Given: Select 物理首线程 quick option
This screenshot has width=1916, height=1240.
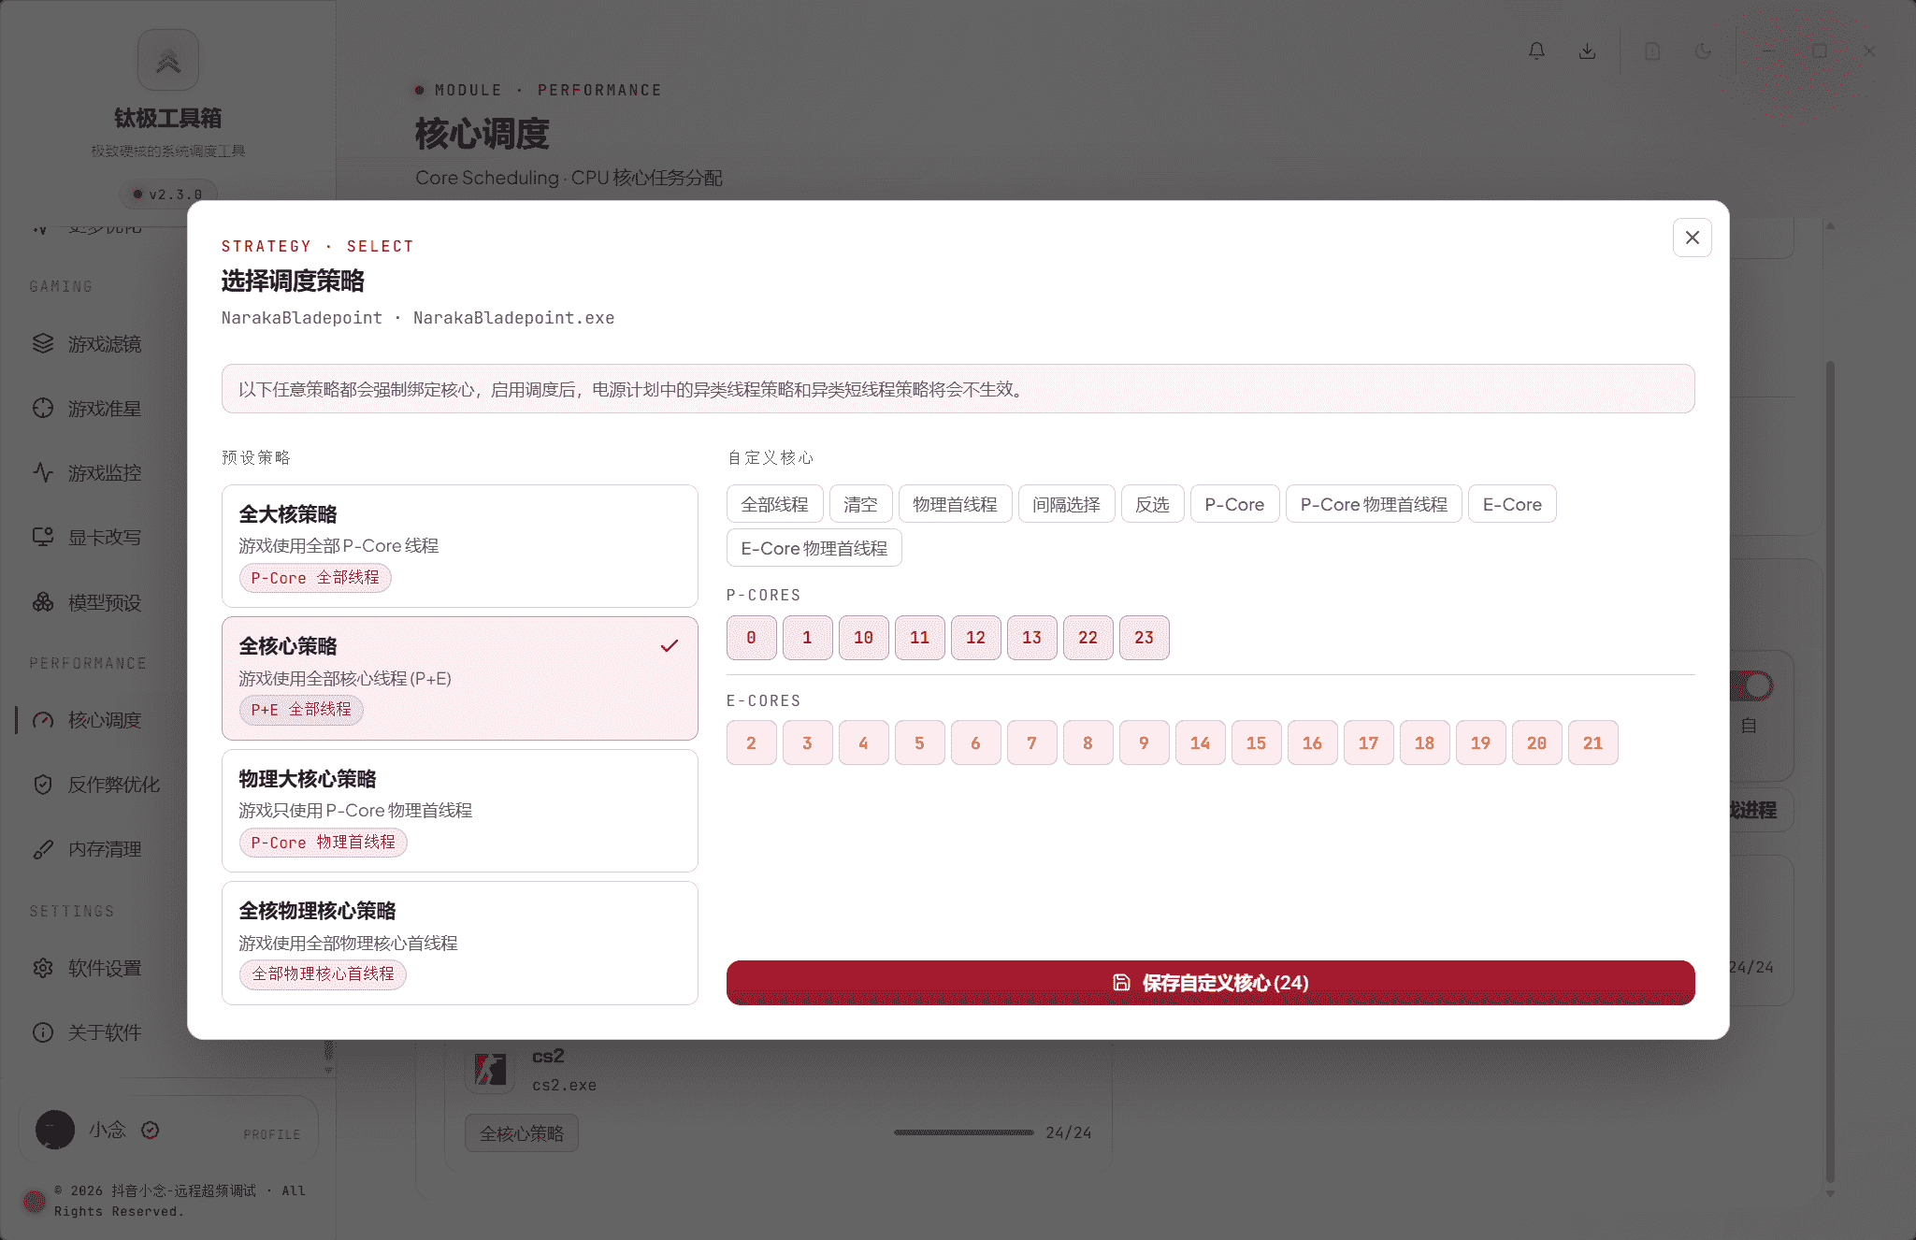Looking at the screenshot, I should tap(955, 504).
